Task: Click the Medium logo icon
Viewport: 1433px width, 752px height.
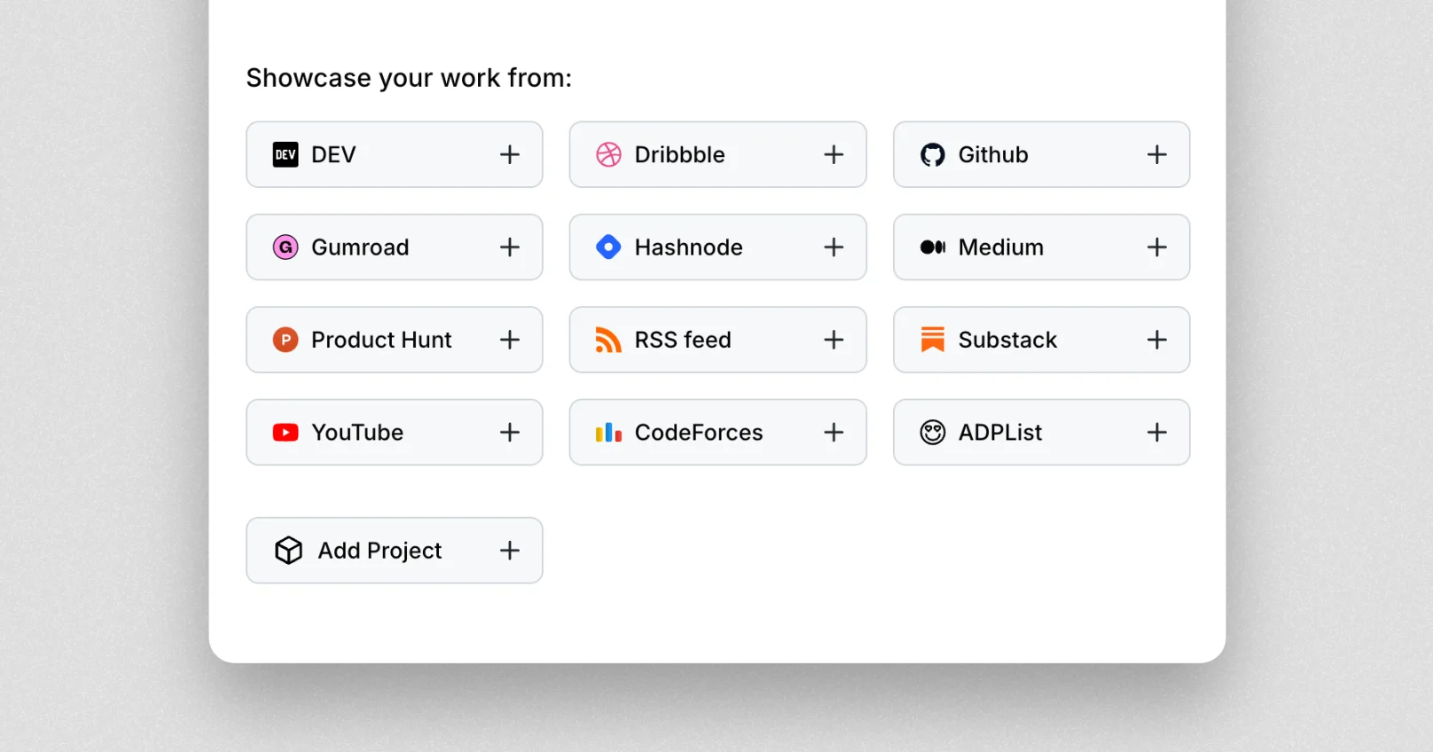Action: 932,247
